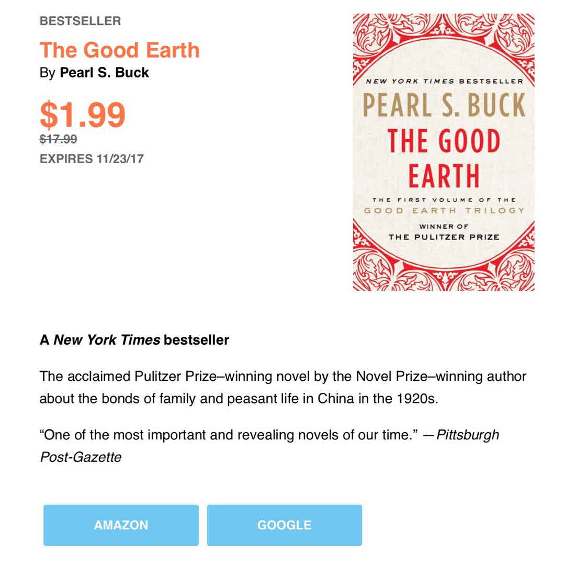Click the GOOD EARTH TRILOGY cover text
This screenshot has width=565, height=565.
point(444,210)
